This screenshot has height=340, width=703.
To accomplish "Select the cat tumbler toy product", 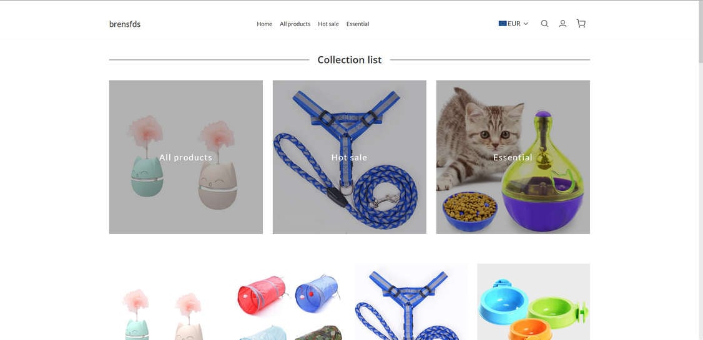I will [165, 302].
